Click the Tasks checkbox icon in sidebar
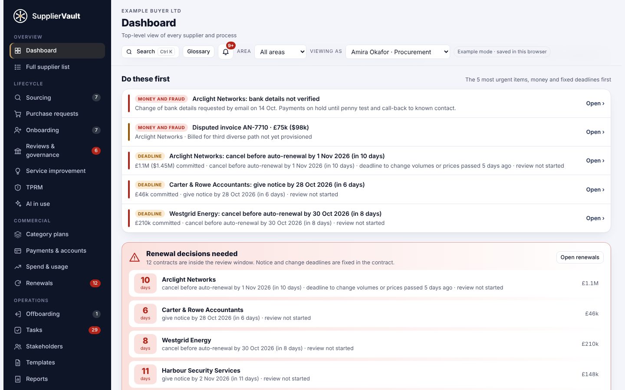The image size is (625, 390). [x=18, y=330]
